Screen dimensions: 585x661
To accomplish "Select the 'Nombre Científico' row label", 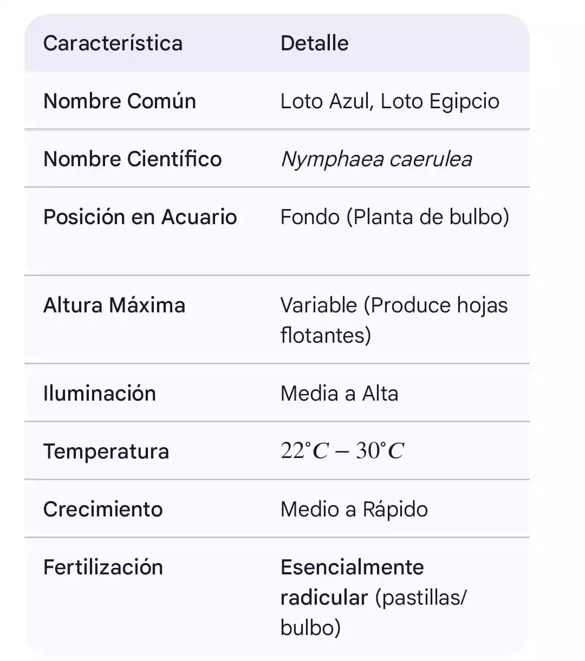I will [132, 159].
